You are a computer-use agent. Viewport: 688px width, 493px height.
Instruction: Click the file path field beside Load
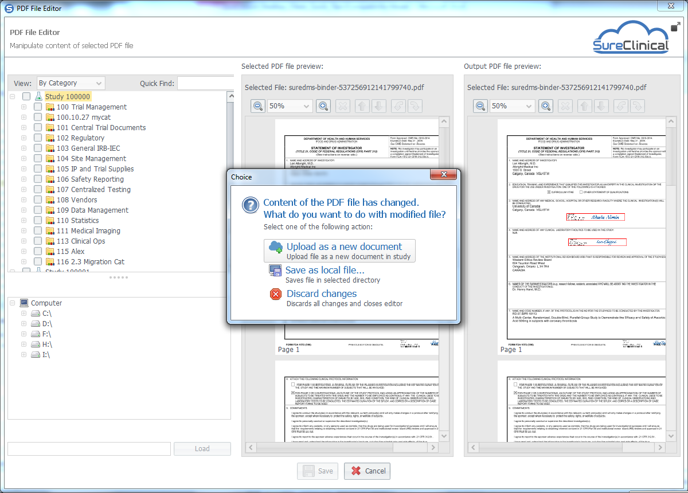pos(89,449)
